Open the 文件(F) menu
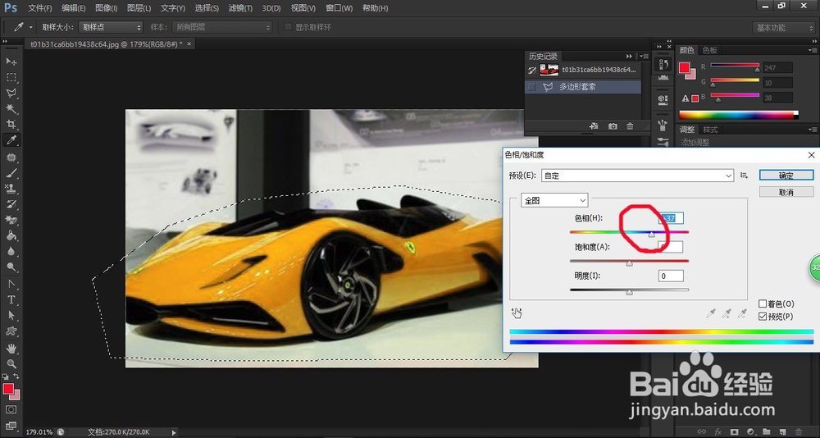This screenshot has width=820, height=438. [x=39, y=8]
